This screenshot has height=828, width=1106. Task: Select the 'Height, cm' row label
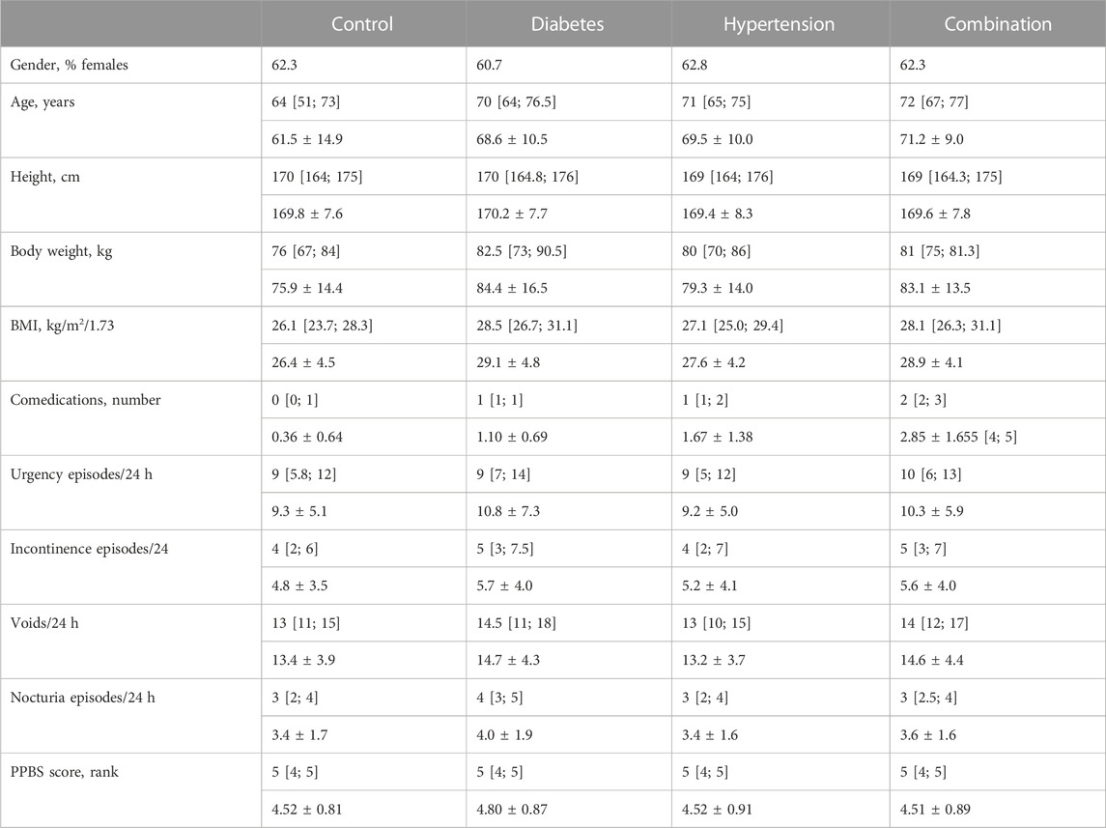pos(45,176)
